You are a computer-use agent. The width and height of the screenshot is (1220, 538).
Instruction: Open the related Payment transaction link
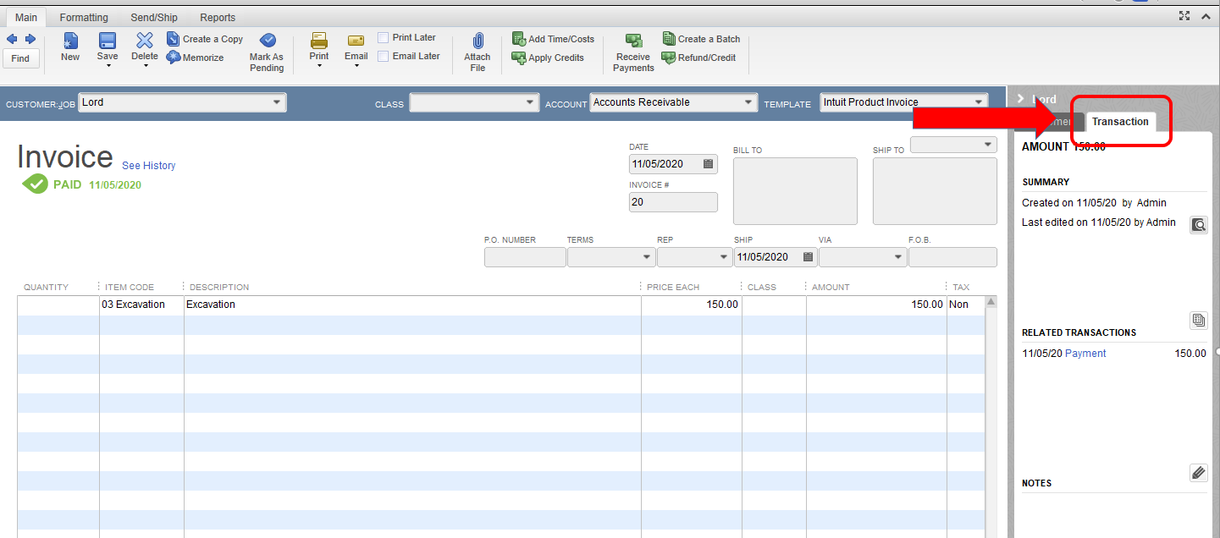pos(1085,354)
